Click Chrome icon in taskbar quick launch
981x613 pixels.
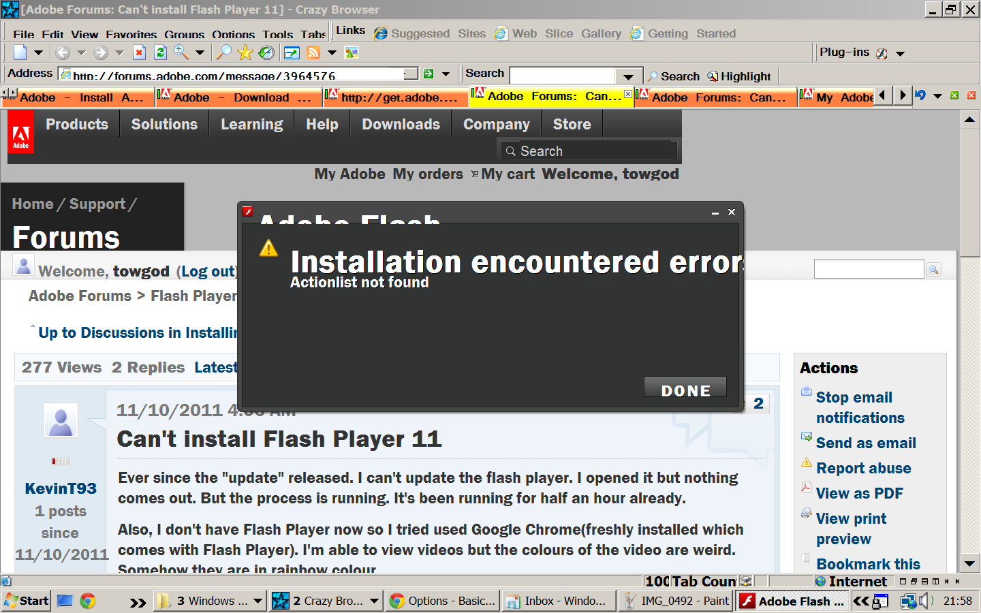pos(87,601)
